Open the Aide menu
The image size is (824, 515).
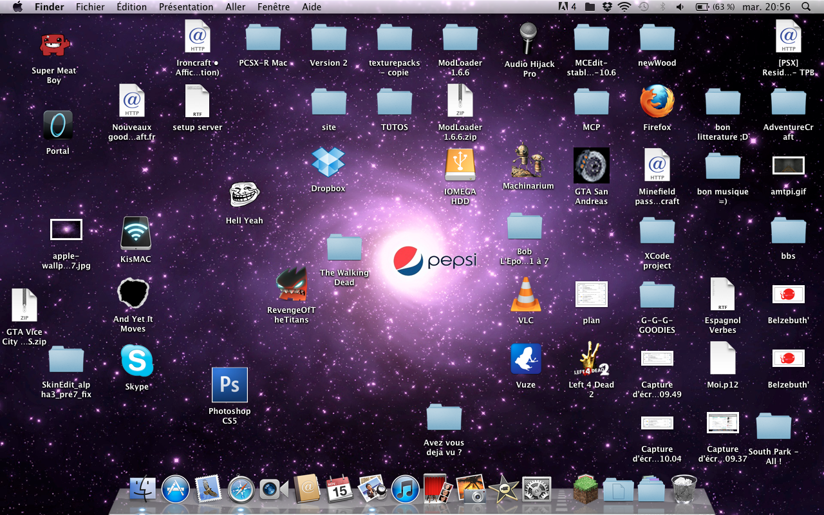point(312,7)
